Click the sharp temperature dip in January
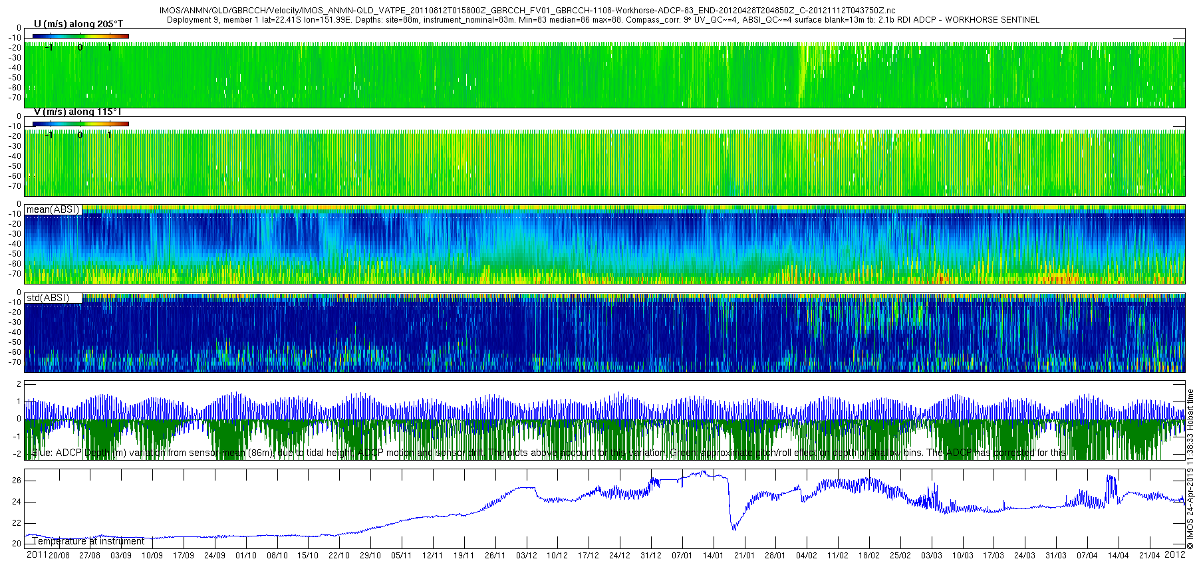1197x565 pixels. pos(734,528)
